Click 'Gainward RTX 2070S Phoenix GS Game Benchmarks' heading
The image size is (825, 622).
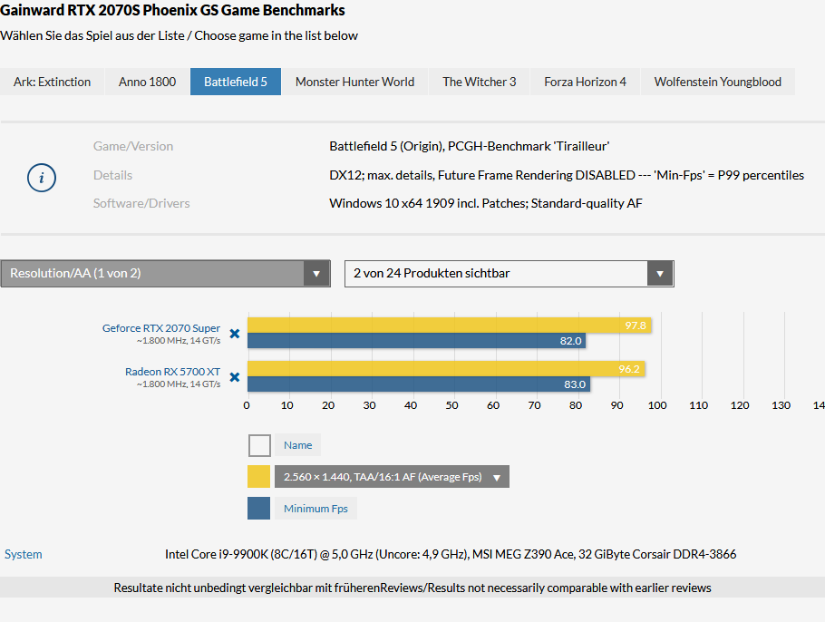click(x=172, y=10)
